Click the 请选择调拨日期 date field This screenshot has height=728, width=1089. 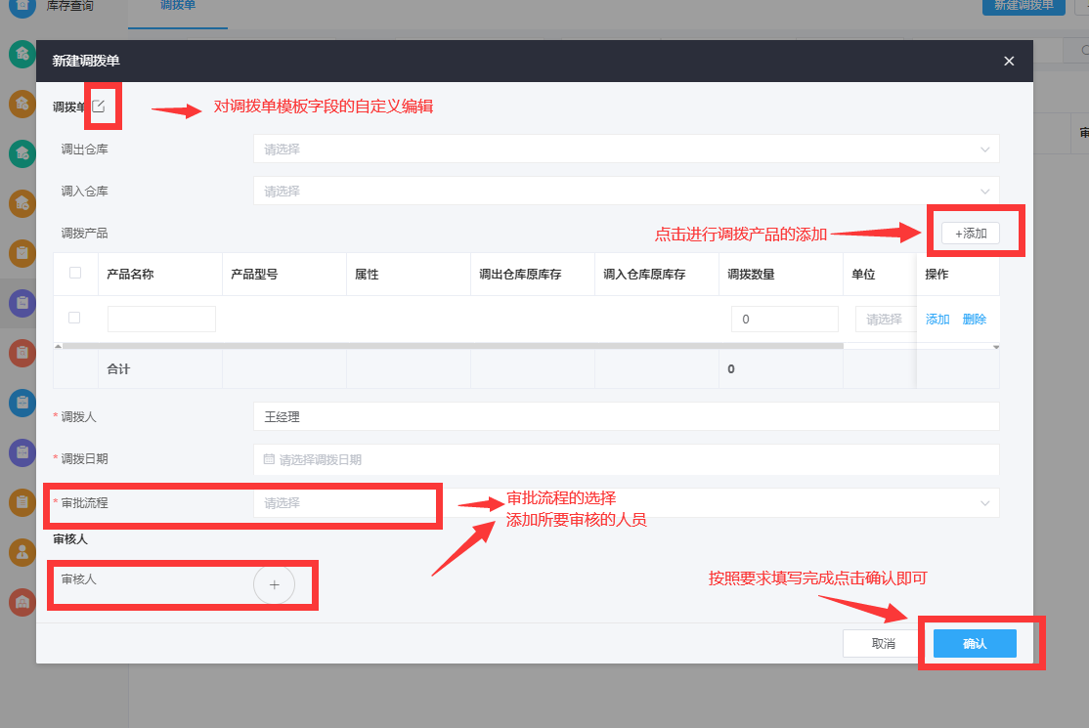[626, 459]
